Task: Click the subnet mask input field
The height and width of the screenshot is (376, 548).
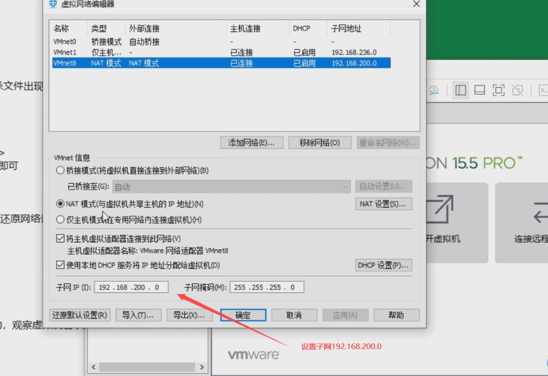Action: point(266,287)
